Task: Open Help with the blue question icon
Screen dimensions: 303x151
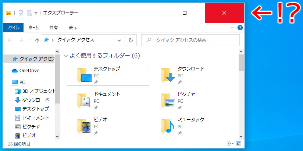Action: pyautogui.click(x=240, y=28)
